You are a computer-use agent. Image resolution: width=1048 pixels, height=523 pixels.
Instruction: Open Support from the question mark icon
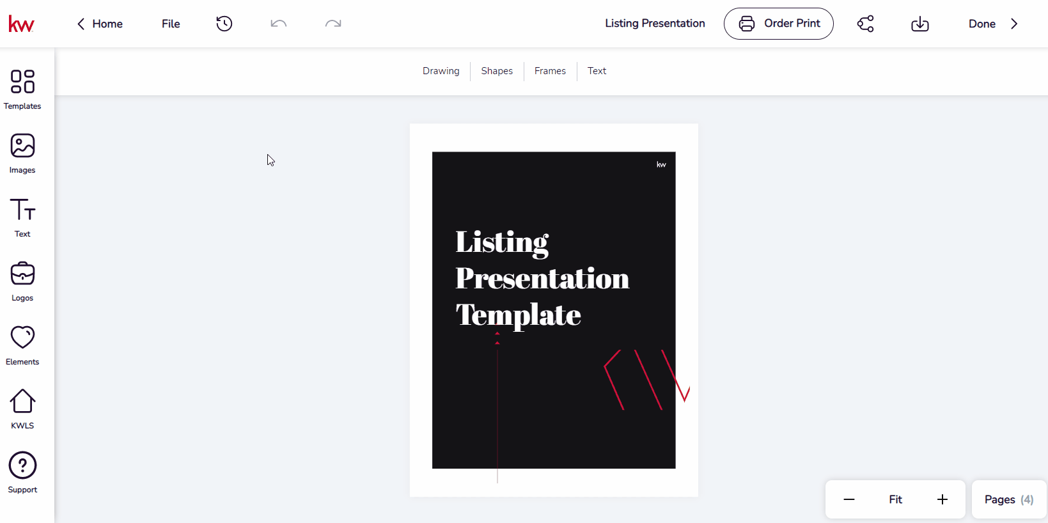[22, 473]
